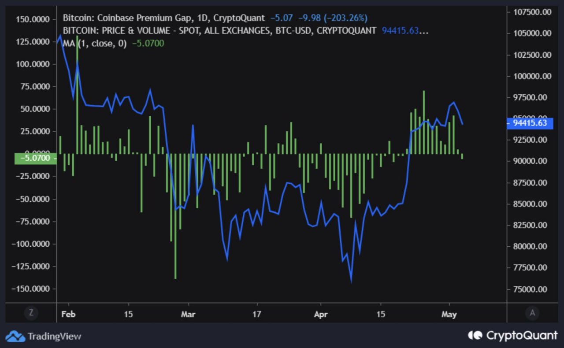The width and height of the screenshot is (564, 348).
Task: Click the Feb label on the time axis
Action: click(69, 315)
